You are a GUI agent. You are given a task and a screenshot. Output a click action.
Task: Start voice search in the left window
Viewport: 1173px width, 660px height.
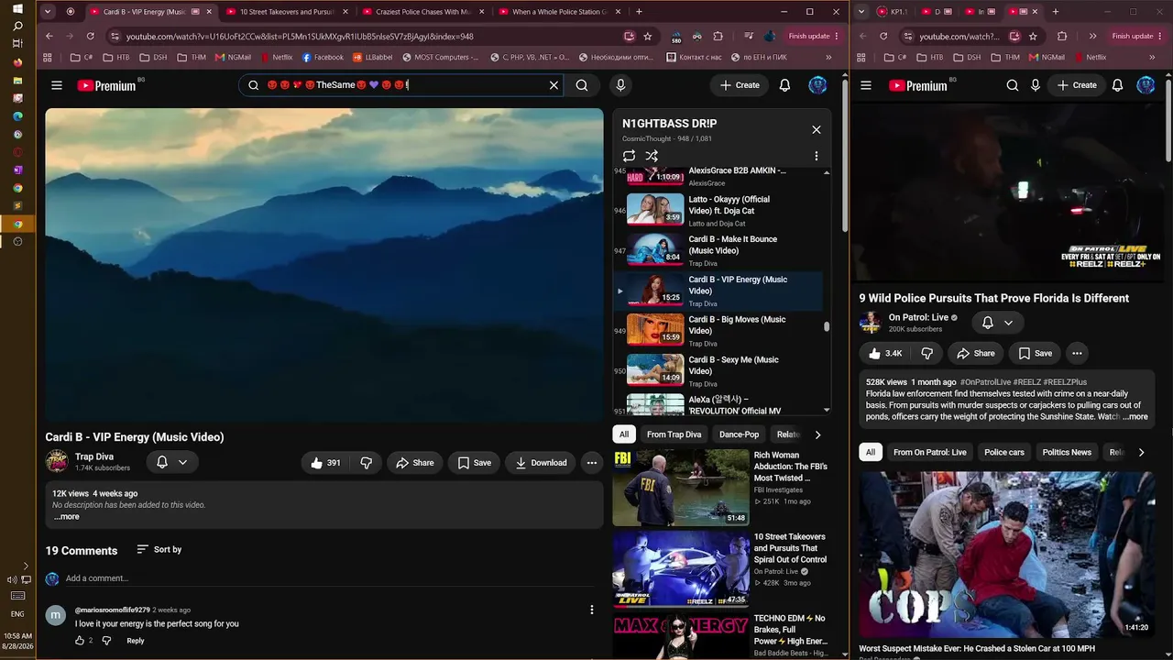point(620,85)
